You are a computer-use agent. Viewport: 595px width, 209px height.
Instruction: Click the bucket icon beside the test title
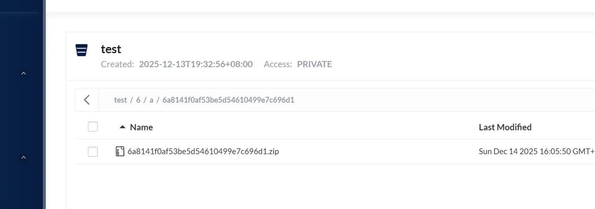82,50
